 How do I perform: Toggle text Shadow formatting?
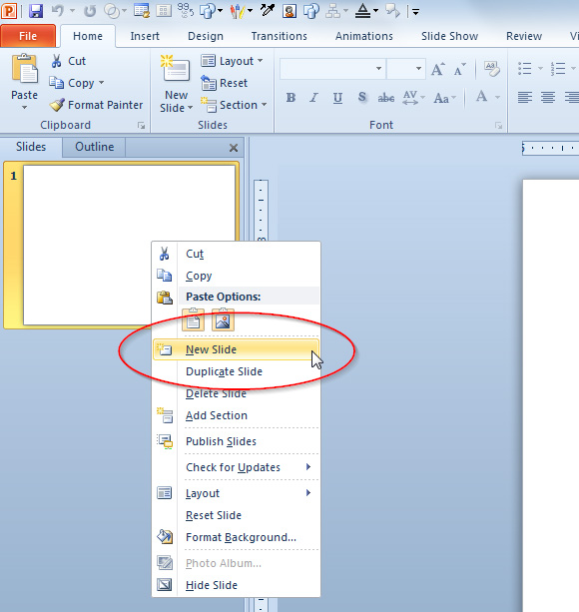(361, 98)
